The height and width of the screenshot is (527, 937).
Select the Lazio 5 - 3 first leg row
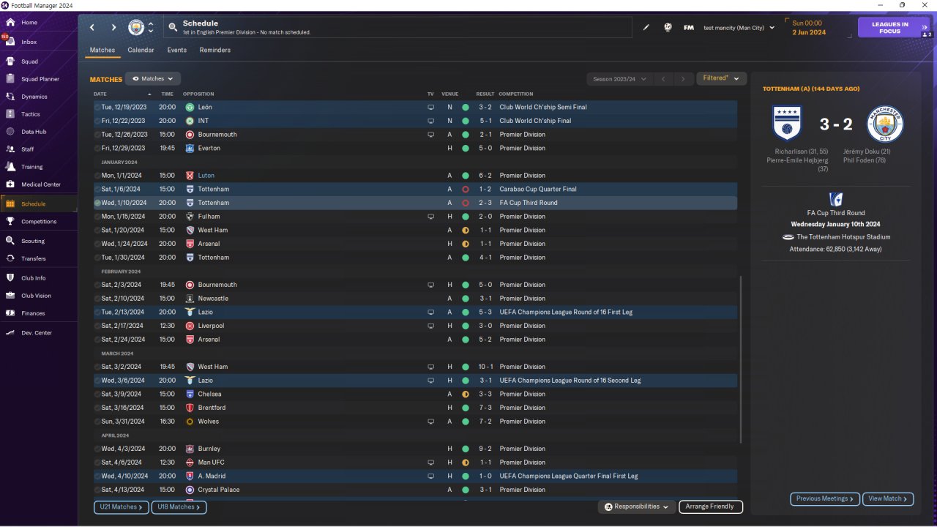[x=415, y=312]
